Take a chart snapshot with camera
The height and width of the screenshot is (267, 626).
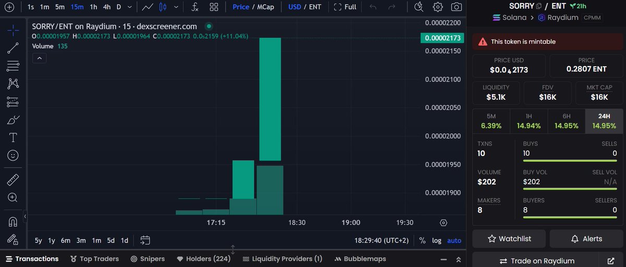456,7
